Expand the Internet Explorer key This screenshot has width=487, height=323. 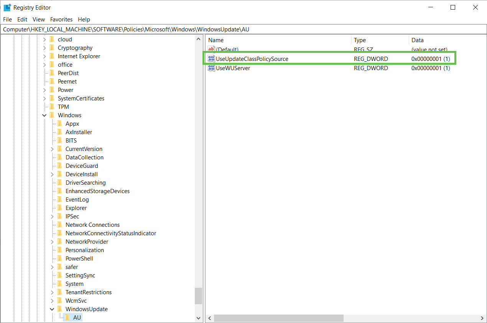click(44, 56)
